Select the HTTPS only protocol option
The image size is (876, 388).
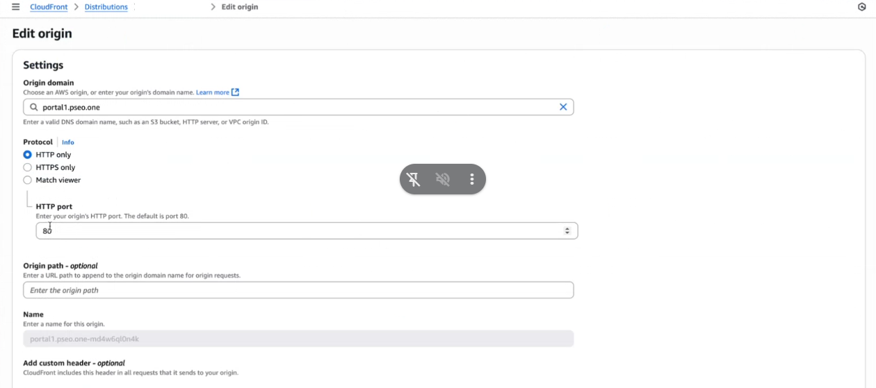tap(28, 167)
